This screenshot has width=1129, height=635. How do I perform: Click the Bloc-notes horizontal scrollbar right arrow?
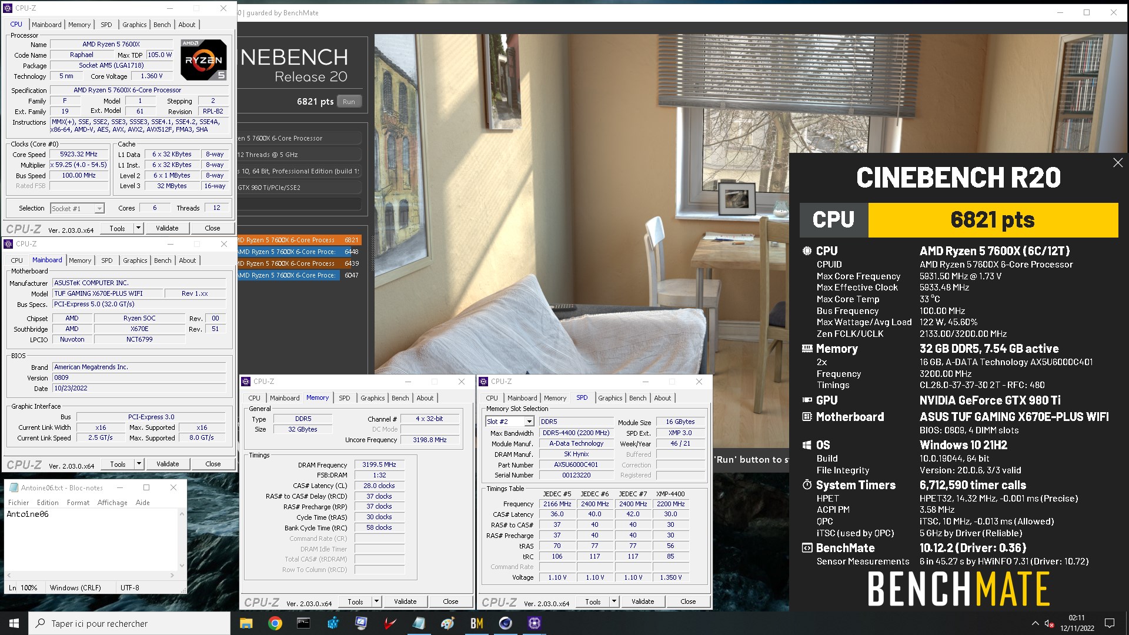point(172,575)
